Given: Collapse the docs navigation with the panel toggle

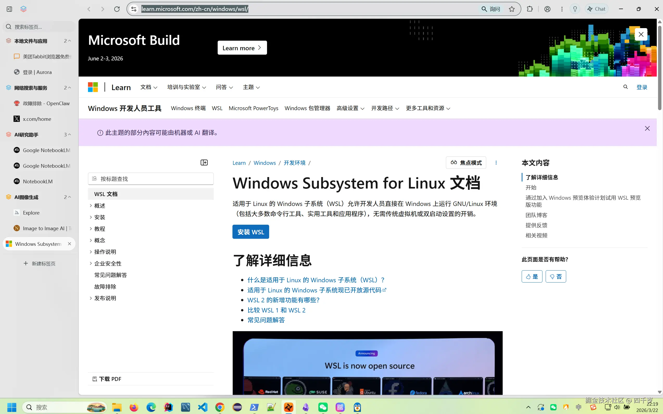Looking at the screenshot, I should pyautogui.click(x=204, y=162).
